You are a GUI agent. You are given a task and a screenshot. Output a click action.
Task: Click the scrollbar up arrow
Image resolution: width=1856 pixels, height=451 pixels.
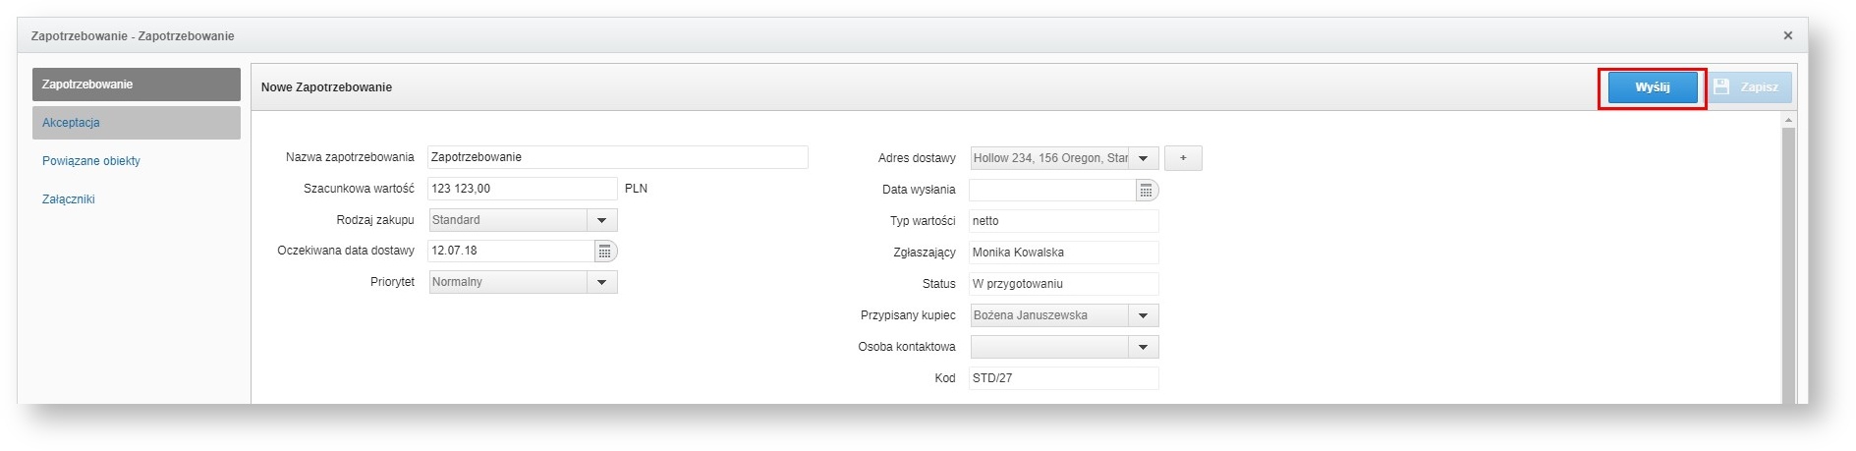(x=1787, y=120)
